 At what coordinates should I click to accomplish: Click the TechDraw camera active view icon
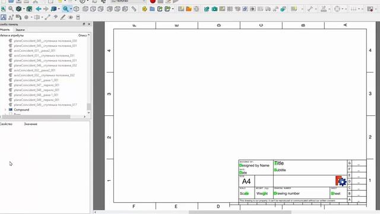point(214,9)
